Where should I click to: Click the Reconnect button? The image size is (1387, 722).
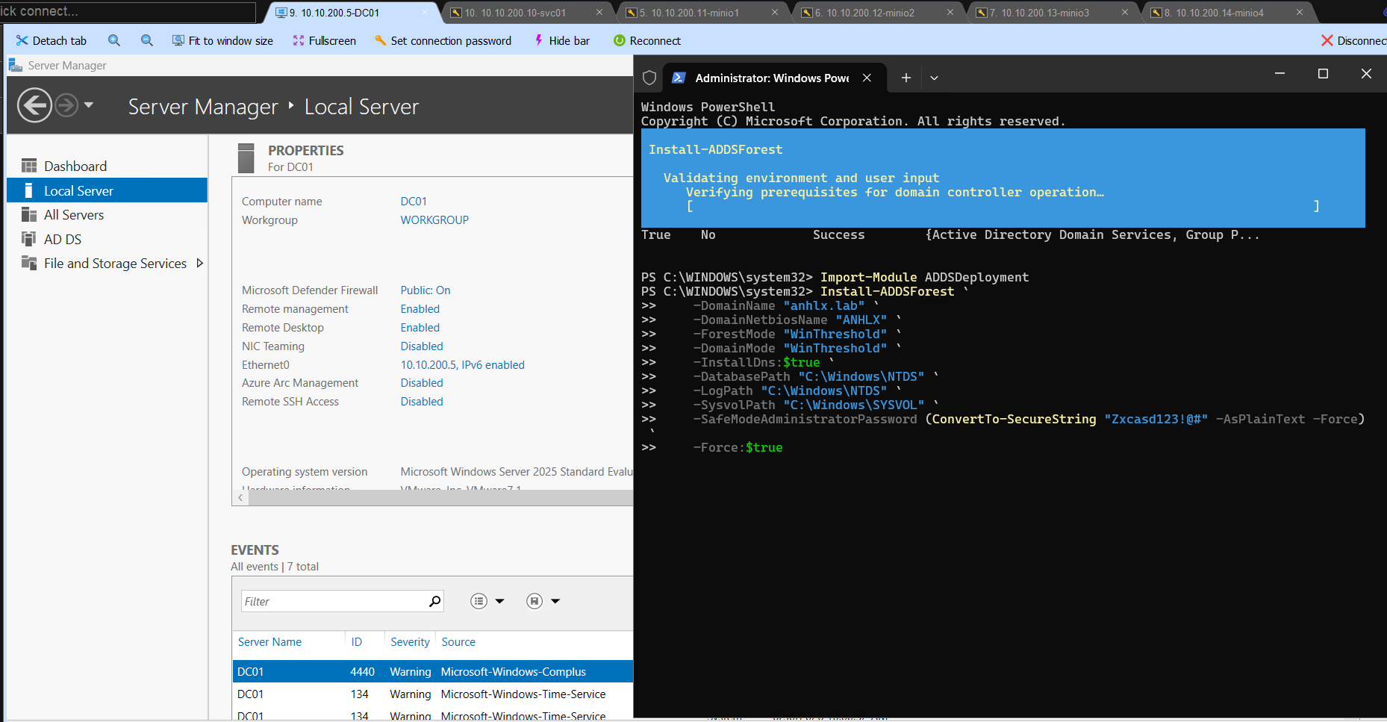click(x=647, y=41)
